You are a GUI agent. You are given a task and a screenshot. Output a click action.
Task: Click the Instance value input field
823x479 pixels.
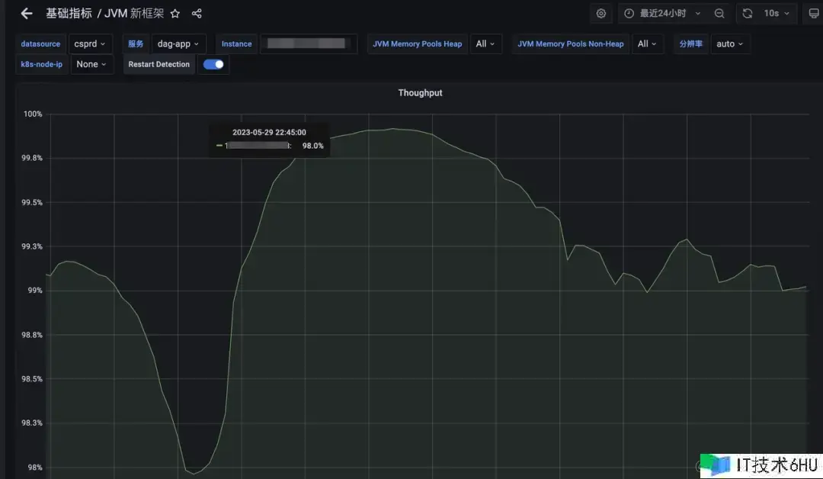309,44
